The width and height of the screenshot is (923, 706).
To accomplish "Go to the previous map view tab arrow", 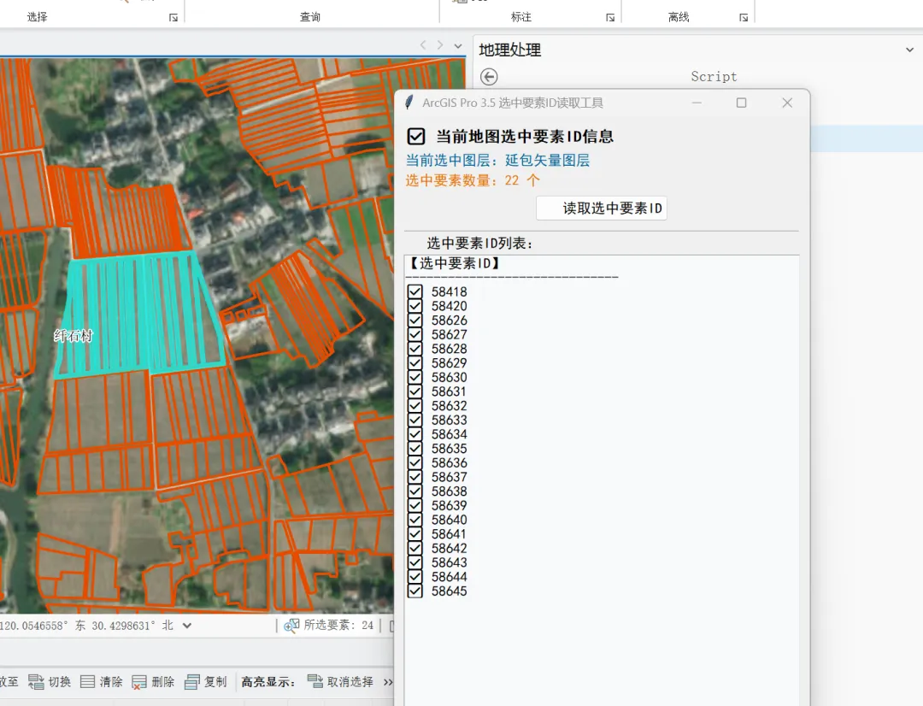I will click(x=423, y=44).
